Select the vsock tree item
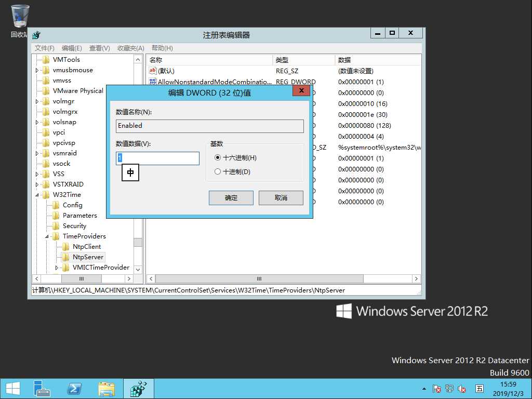The height and width of the screenshot is (399, 532). 61,164
